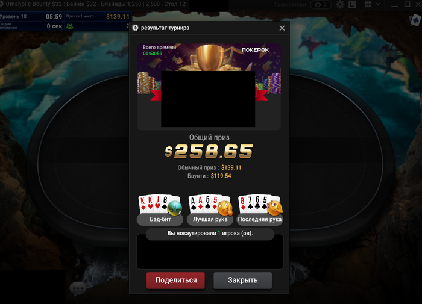The image size is (422, 304).
Task: Click the dialog title poker chip icon
Action: tap(136, 28)
